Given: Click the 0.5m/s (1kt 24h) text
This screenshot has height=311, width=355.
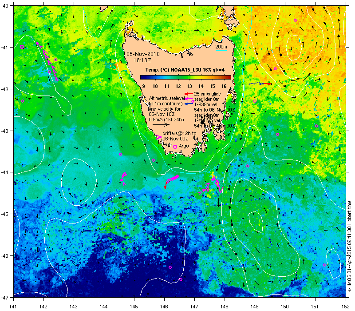Looking at the screenshot, I should point(166,120).
